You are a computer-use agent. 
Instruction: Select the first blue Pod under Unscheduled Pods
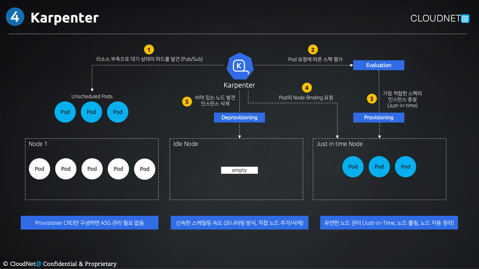click(65, 112)
